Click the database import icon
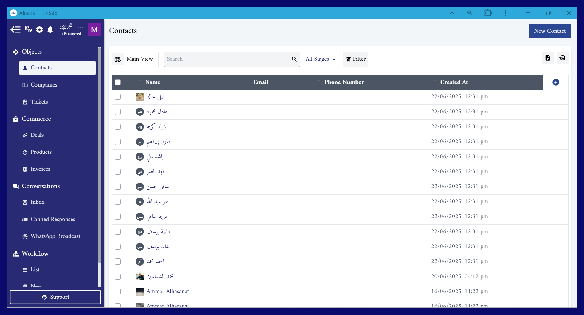Image resolution: width=584 pixels, height=315 pixels. [x=562, y=58]
